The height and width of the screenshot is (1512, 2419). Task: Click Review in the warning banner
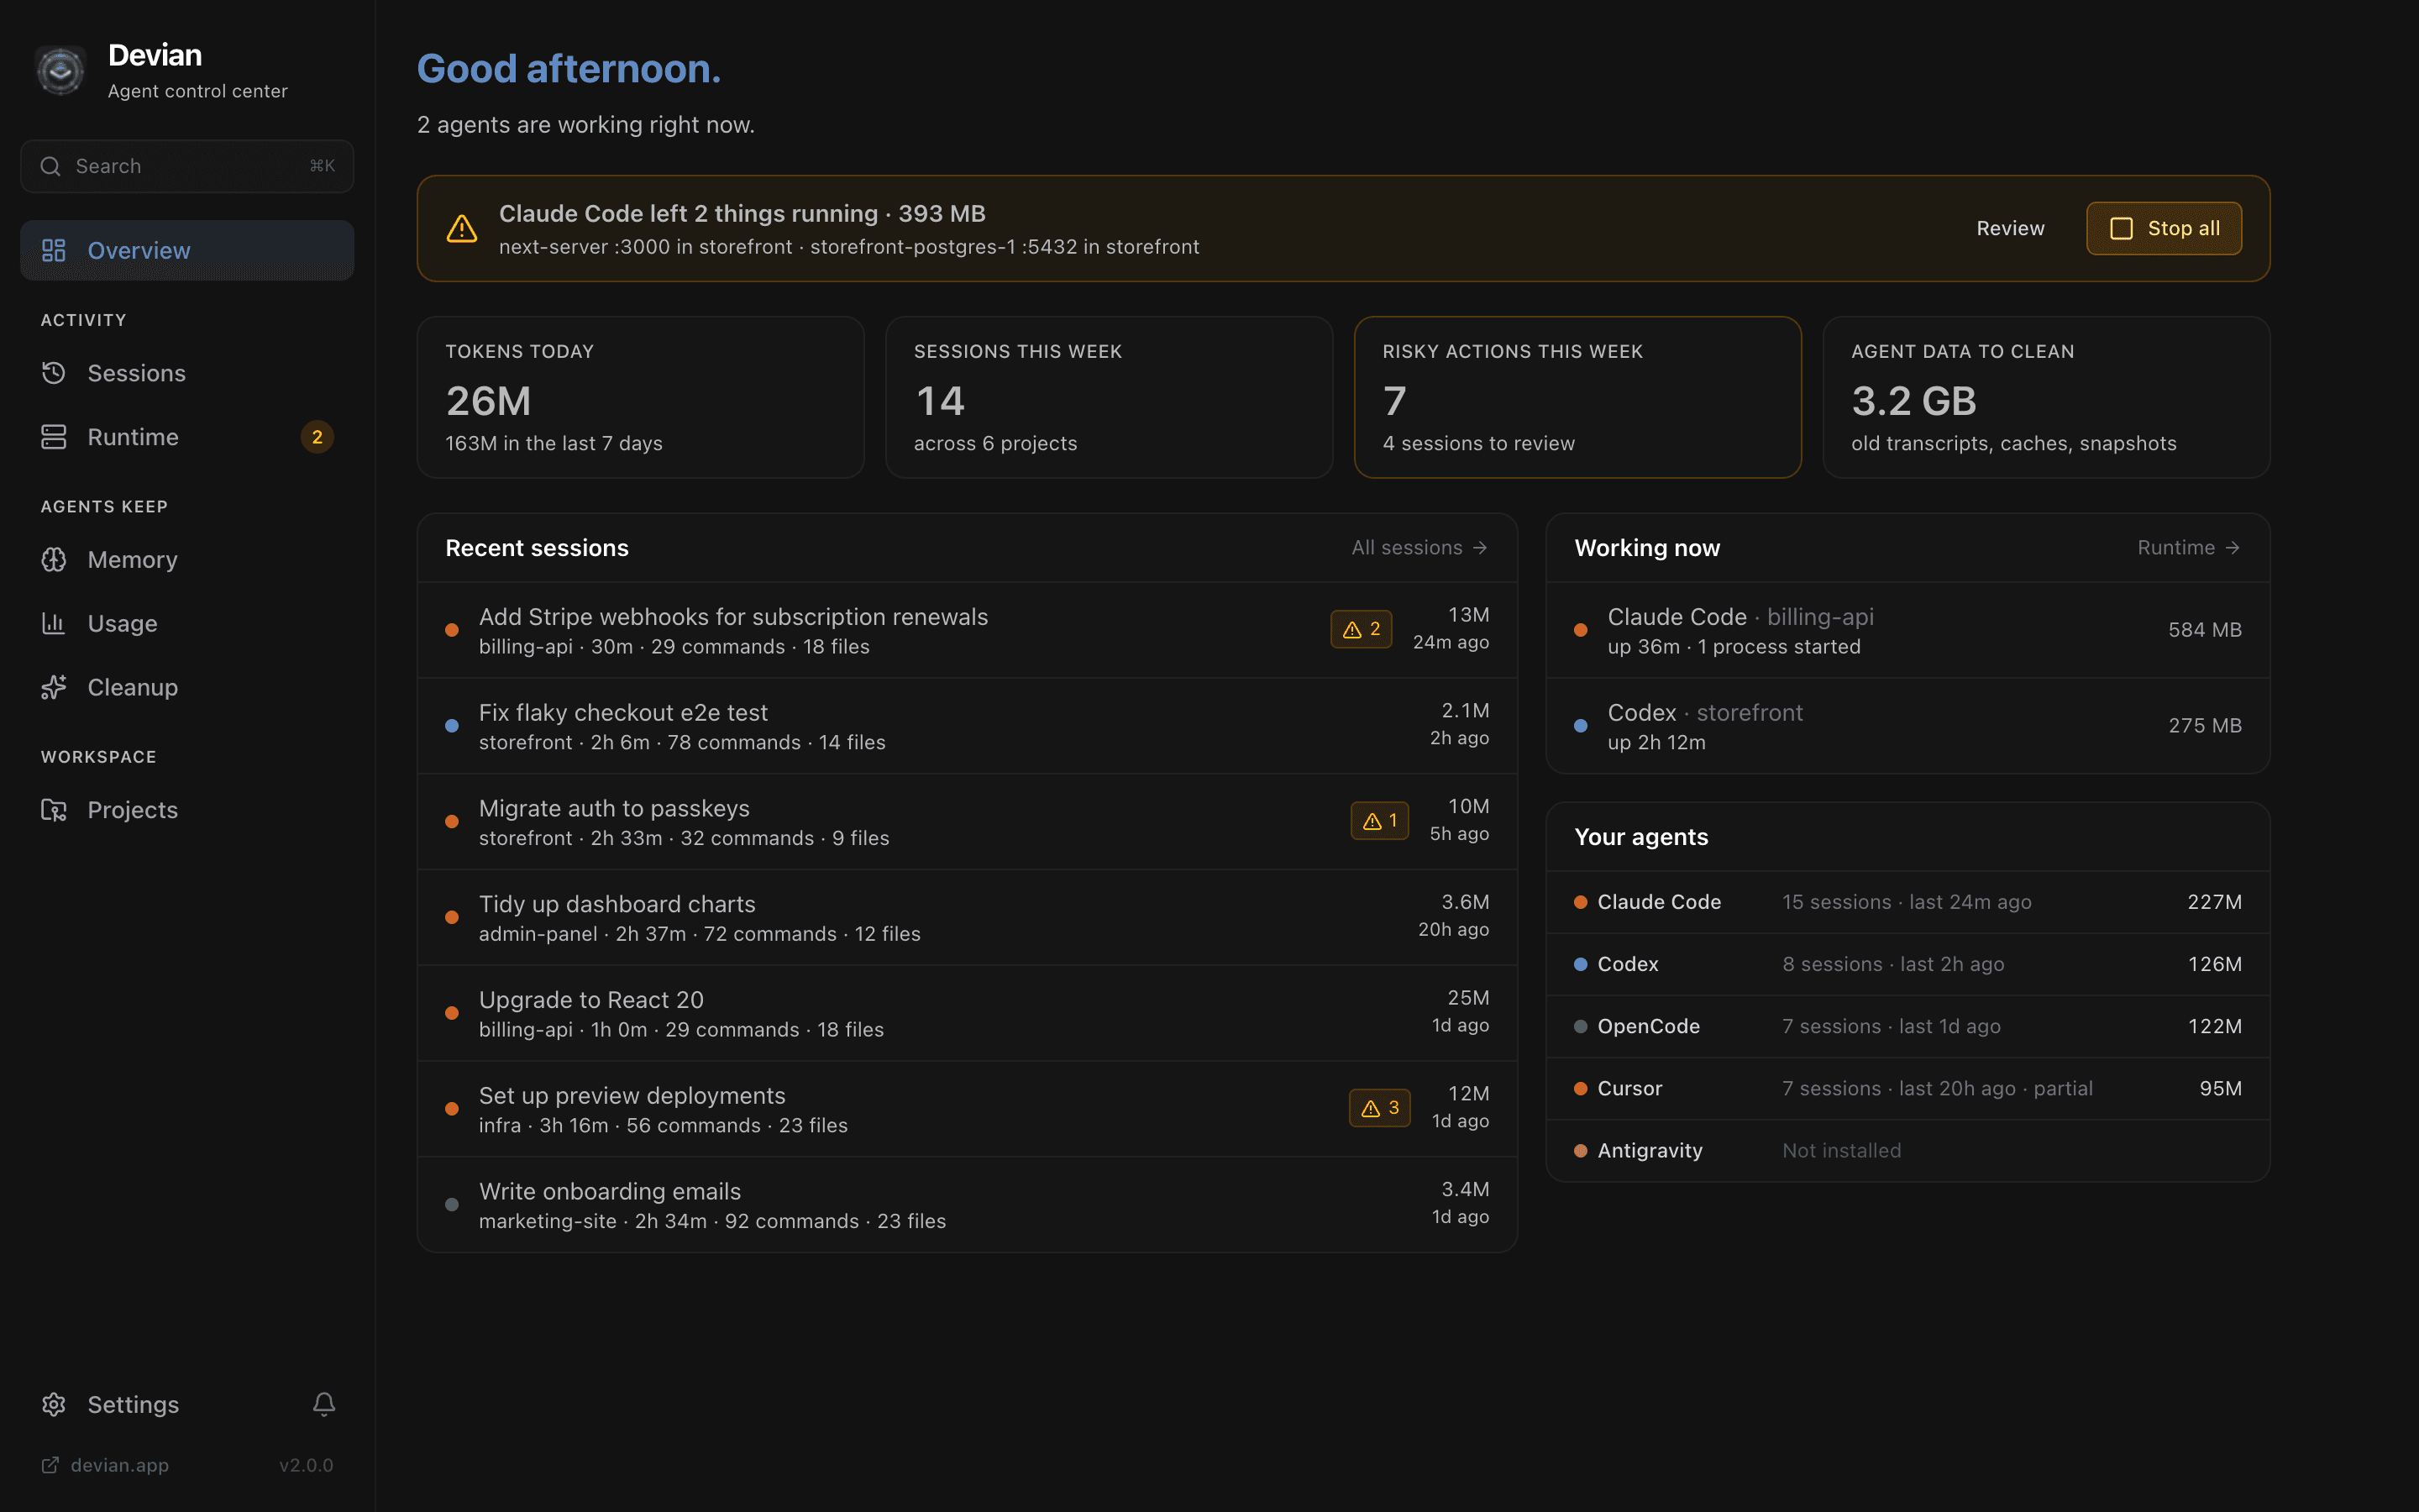(x=2010, y=228)
